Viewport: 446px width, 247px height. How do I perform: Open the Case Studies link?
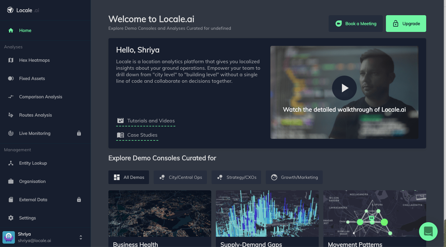(x=137, y=135)
